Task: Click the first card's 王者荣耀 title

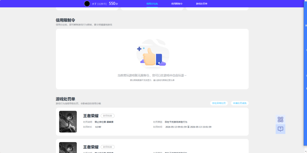Action: point(91,116)
